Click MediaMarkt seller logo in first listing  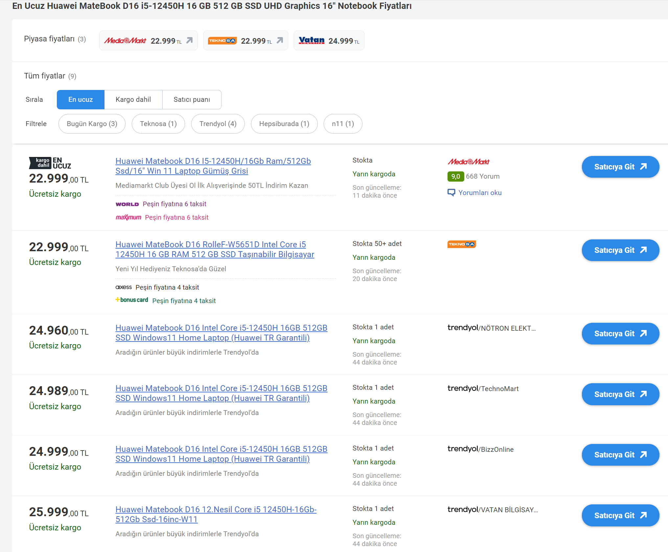pos(468,162)
